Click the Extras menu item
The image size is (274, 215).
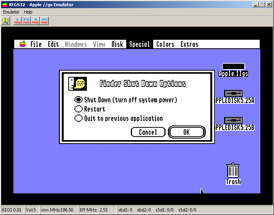point(189,44)
